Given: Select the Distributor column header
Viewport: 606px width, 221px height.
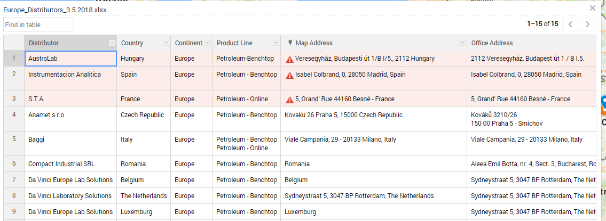Looking at the screenshot, I should [x=70, y=43].
